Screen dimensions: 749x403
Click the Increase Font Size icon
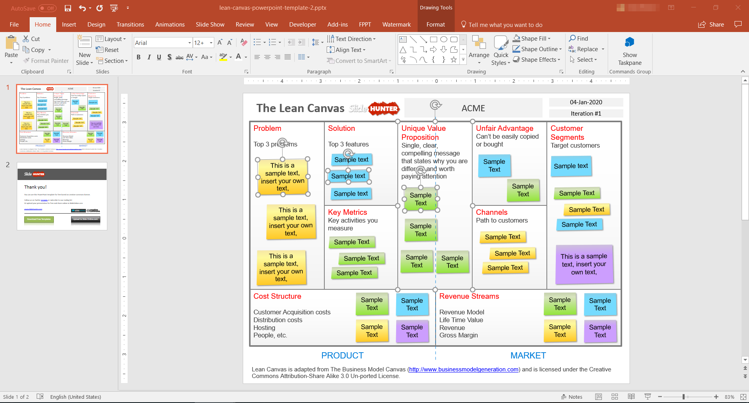[220, 43]
